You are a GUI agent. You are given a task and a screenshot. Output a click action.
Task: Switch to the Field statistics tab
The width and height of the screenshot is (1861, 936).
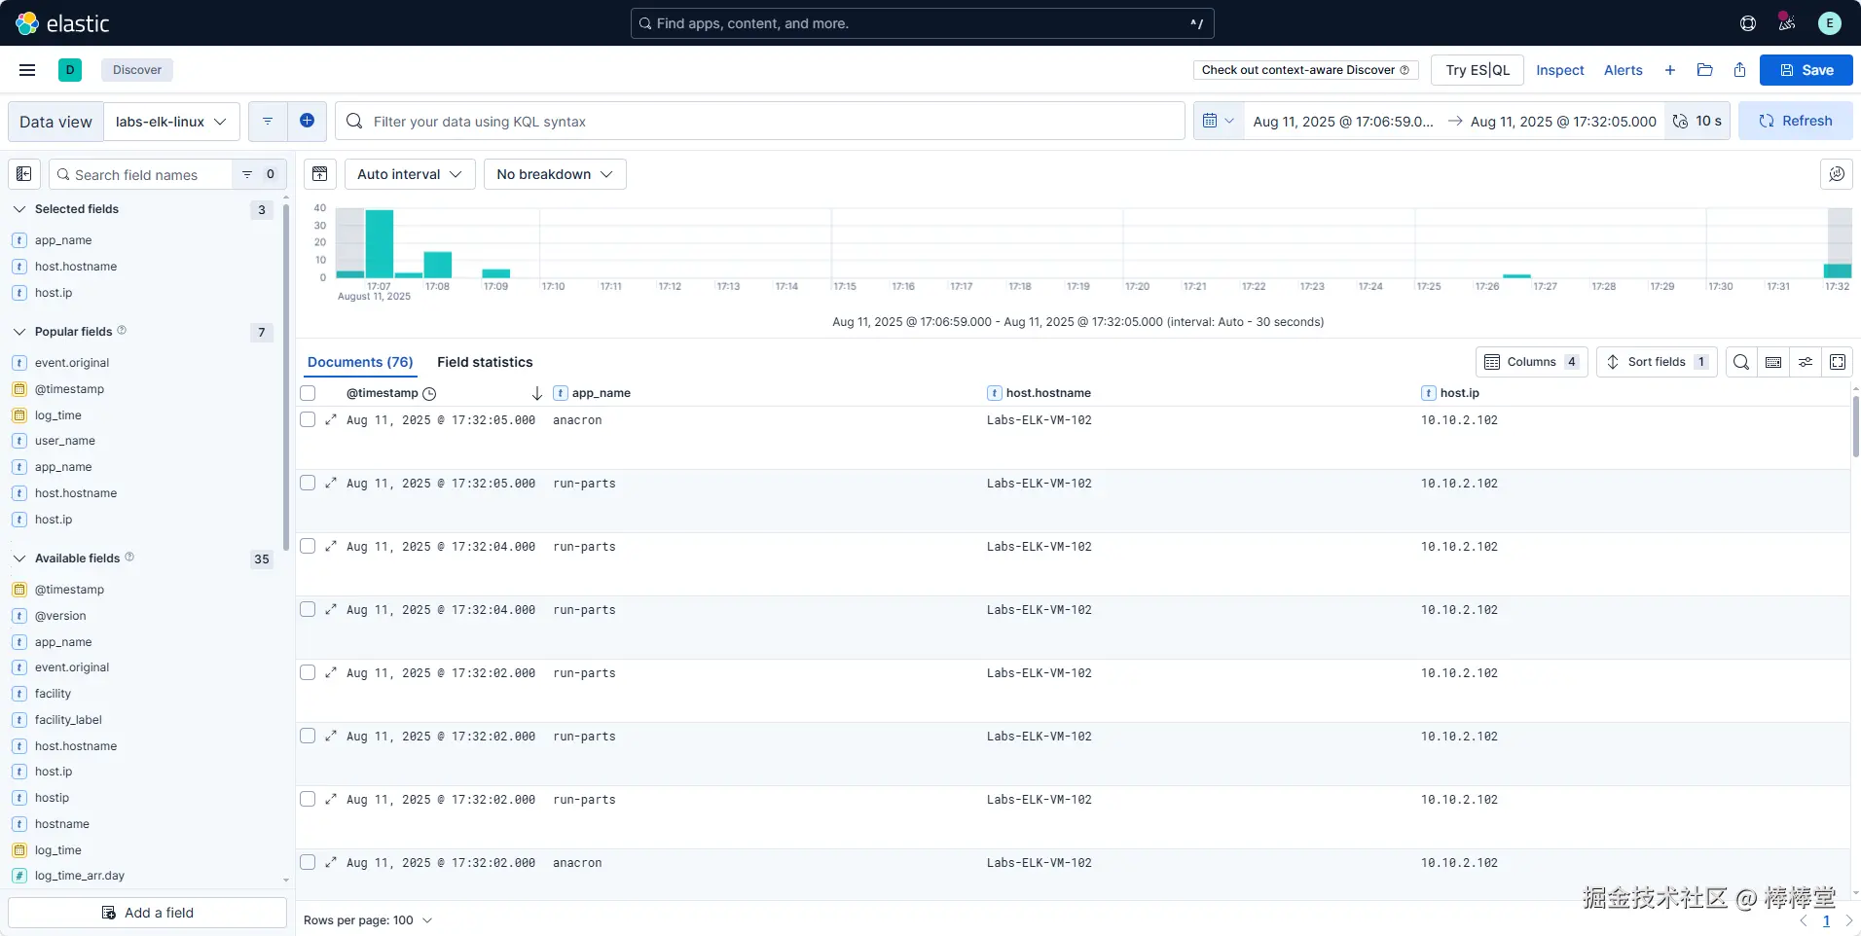485,362
